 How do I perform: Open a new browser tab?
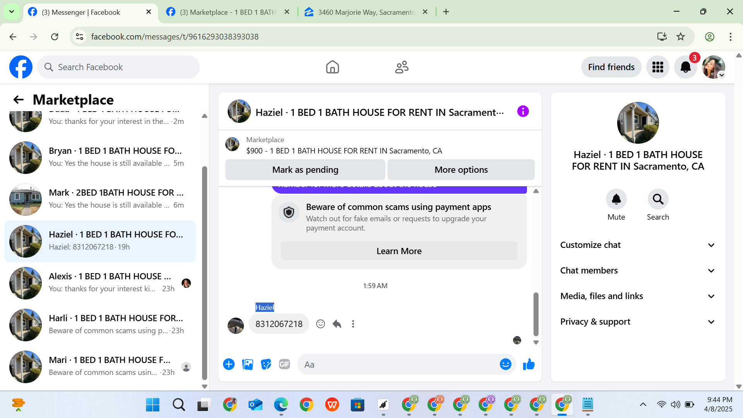[446, 12]
